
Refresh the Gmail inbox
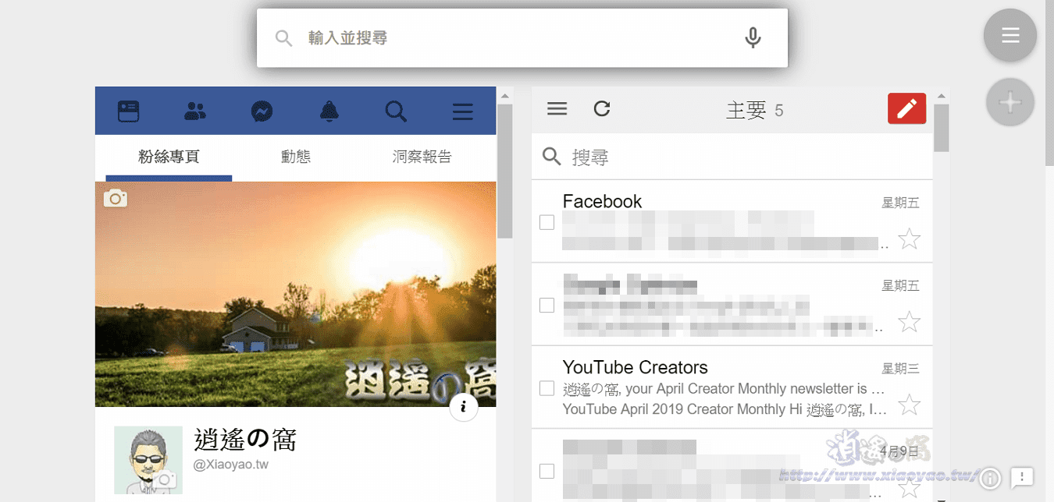[601, 109]
